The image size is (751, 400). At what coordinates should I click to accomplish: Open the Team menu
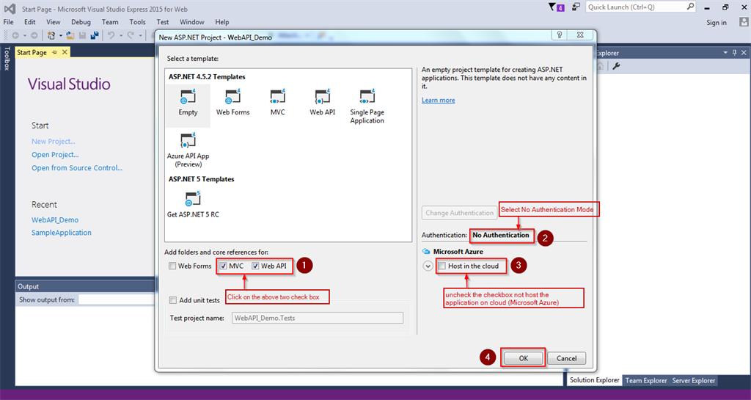pyautogui.click(x=110, y=22)
